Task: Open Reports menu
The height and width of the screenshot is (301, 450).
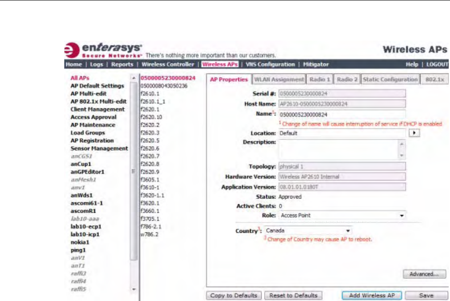Action: (x=122, y=65)
